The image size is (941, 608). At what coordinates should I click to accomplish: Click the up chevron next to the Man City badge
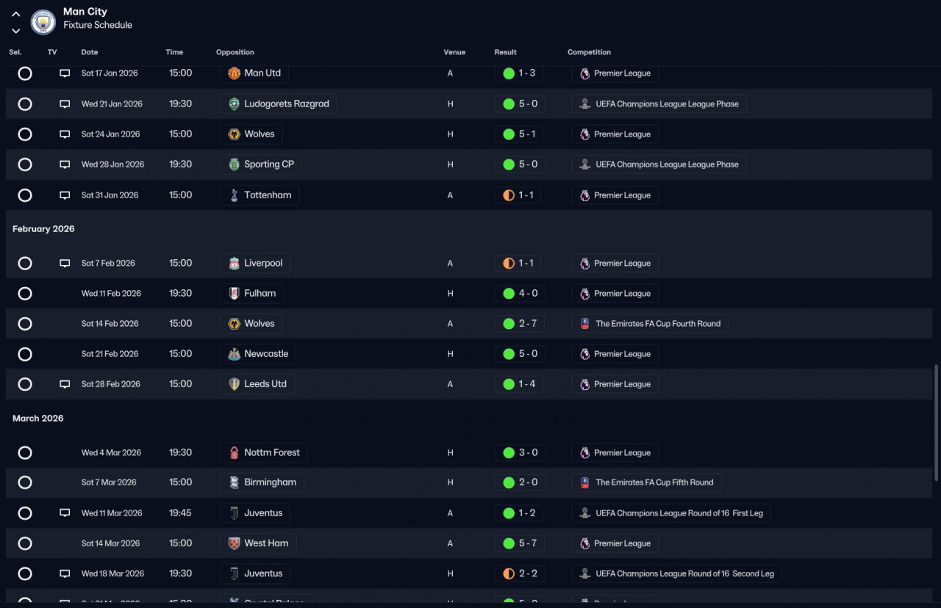pyautogui.click(x=16, y=14)
